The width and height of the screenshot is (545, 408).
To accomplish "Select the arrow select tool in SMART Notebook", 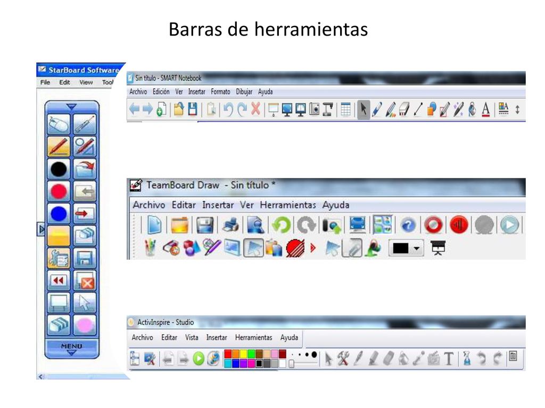I will click(x=363, y=109).
